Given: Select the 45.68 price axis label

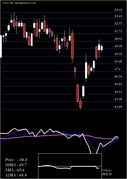Looking at the screenshot, I should tap(118, 84).
